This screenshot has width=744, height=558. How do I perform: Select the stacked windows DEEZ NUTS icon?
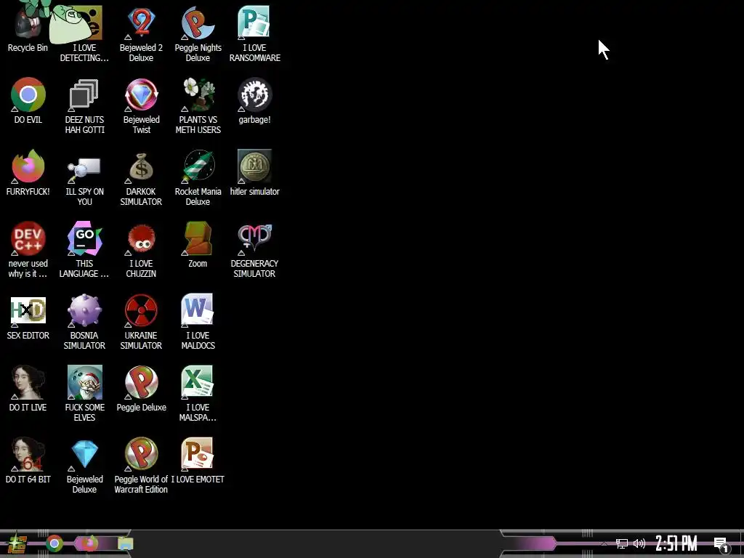[84, 94]
